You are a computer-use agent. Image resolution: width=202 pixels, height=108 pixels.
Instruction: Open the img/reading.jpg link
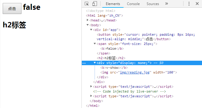point(135,72)
